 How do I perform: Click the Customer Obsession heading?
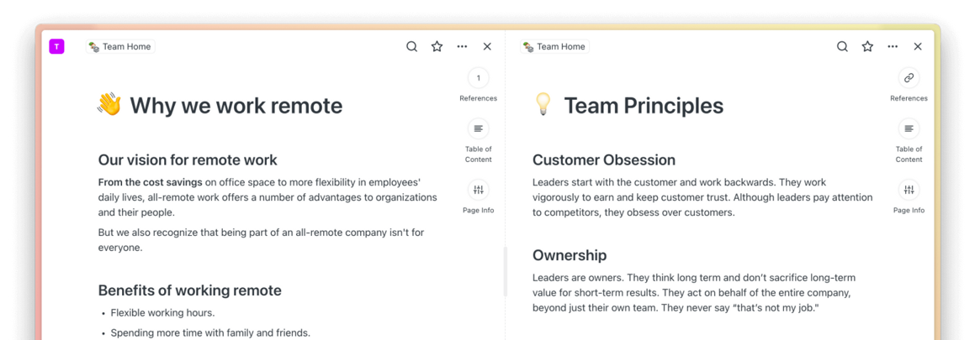[x=604, y=160]
